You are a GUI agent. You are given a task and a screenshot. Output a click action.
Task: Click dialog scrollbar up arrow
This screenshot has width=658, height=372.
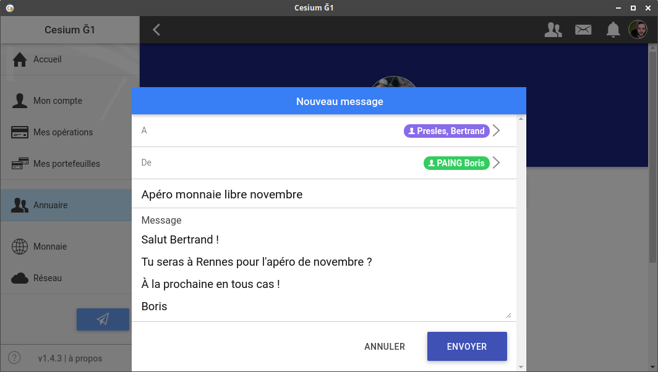521,119
